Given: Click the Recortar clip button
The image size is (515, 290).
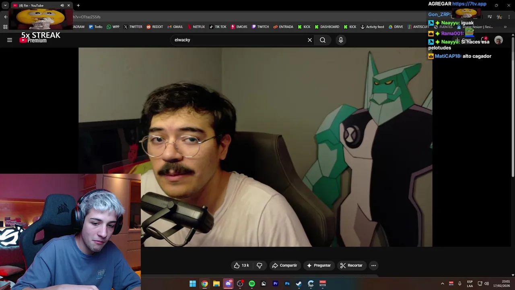Looking at the screenshot, I should 351,265.
